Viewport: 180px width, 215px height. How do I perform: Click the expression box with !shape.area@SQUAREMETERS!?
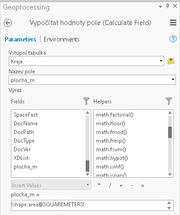click(x=92, y=205)
